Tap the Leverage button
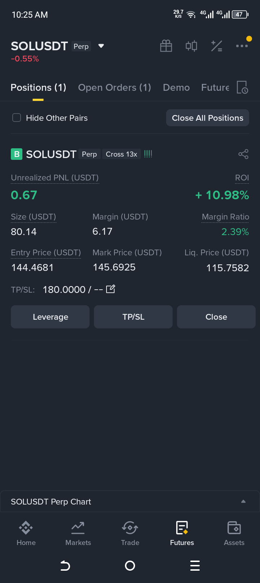The width and height of the screenshot is (260, 583). coord(50,317)
